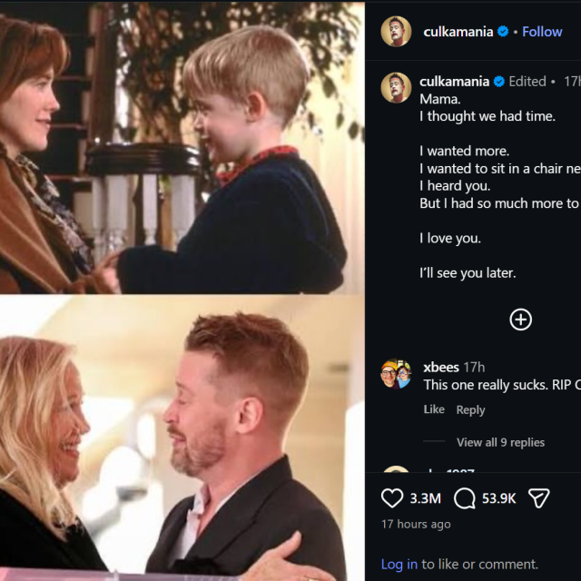Click verified badge next to header username
581x581 pixels.
click(x=503, y=32)
